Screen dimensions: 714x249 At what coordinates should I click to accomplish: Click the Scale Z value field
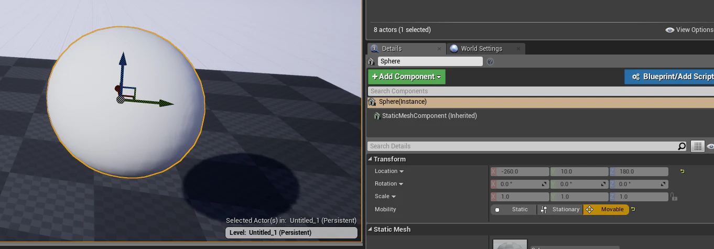click(639, 197)
